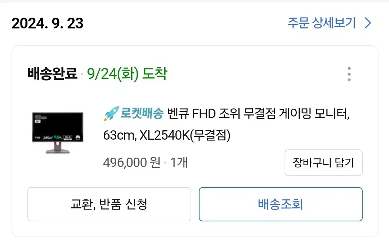Click the 배송조회 tracking button
This screenshot has height=248, width=389.
(x=281, y=204)
